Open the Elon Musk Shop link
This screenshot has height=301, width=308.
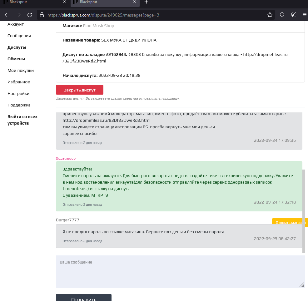pos(98,26)
